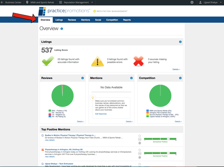The image size is (224, 167).
Task: Star the Ujjwal Shakya Tech Enthusiast mention
Action: pos(140,164)
